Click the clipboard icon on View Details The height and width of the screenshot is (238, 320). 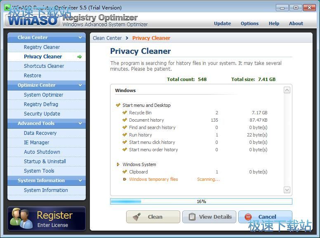click(x=192, y=217)
